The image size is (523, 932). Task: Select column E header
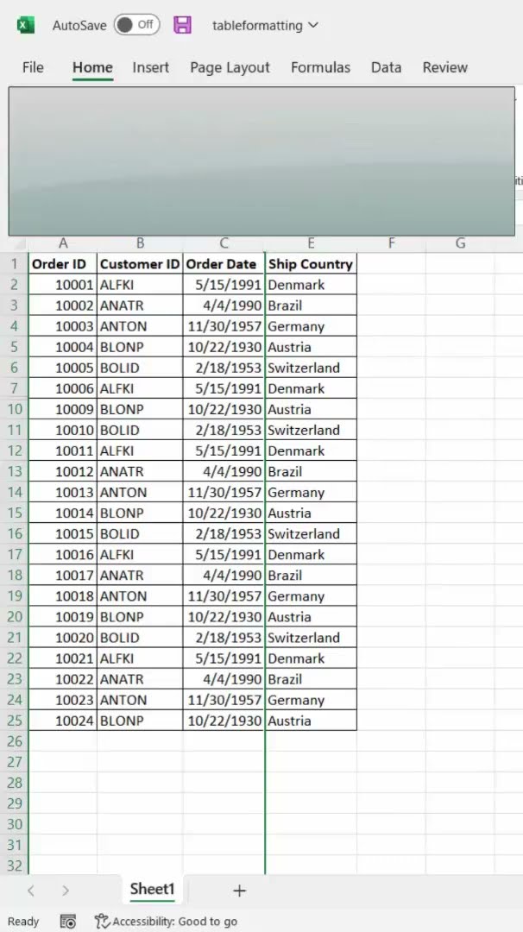tap(311, 243)
